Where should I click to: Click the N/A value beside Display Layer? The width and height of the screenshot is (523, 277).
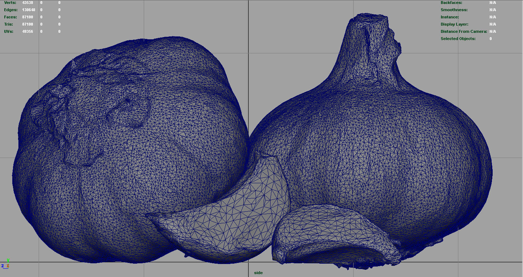(493, 24)
